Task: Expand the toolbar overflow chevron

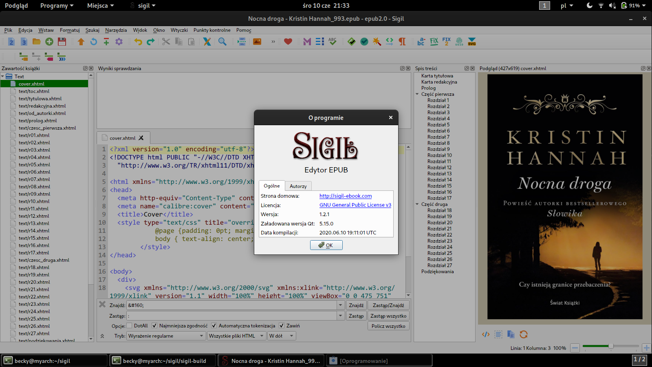Action: 273,42
